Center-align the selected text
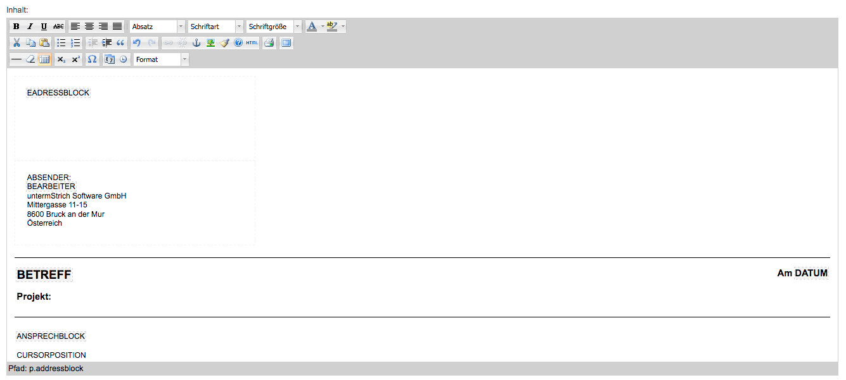Screen dimensions: 846x380 point(89,27)
